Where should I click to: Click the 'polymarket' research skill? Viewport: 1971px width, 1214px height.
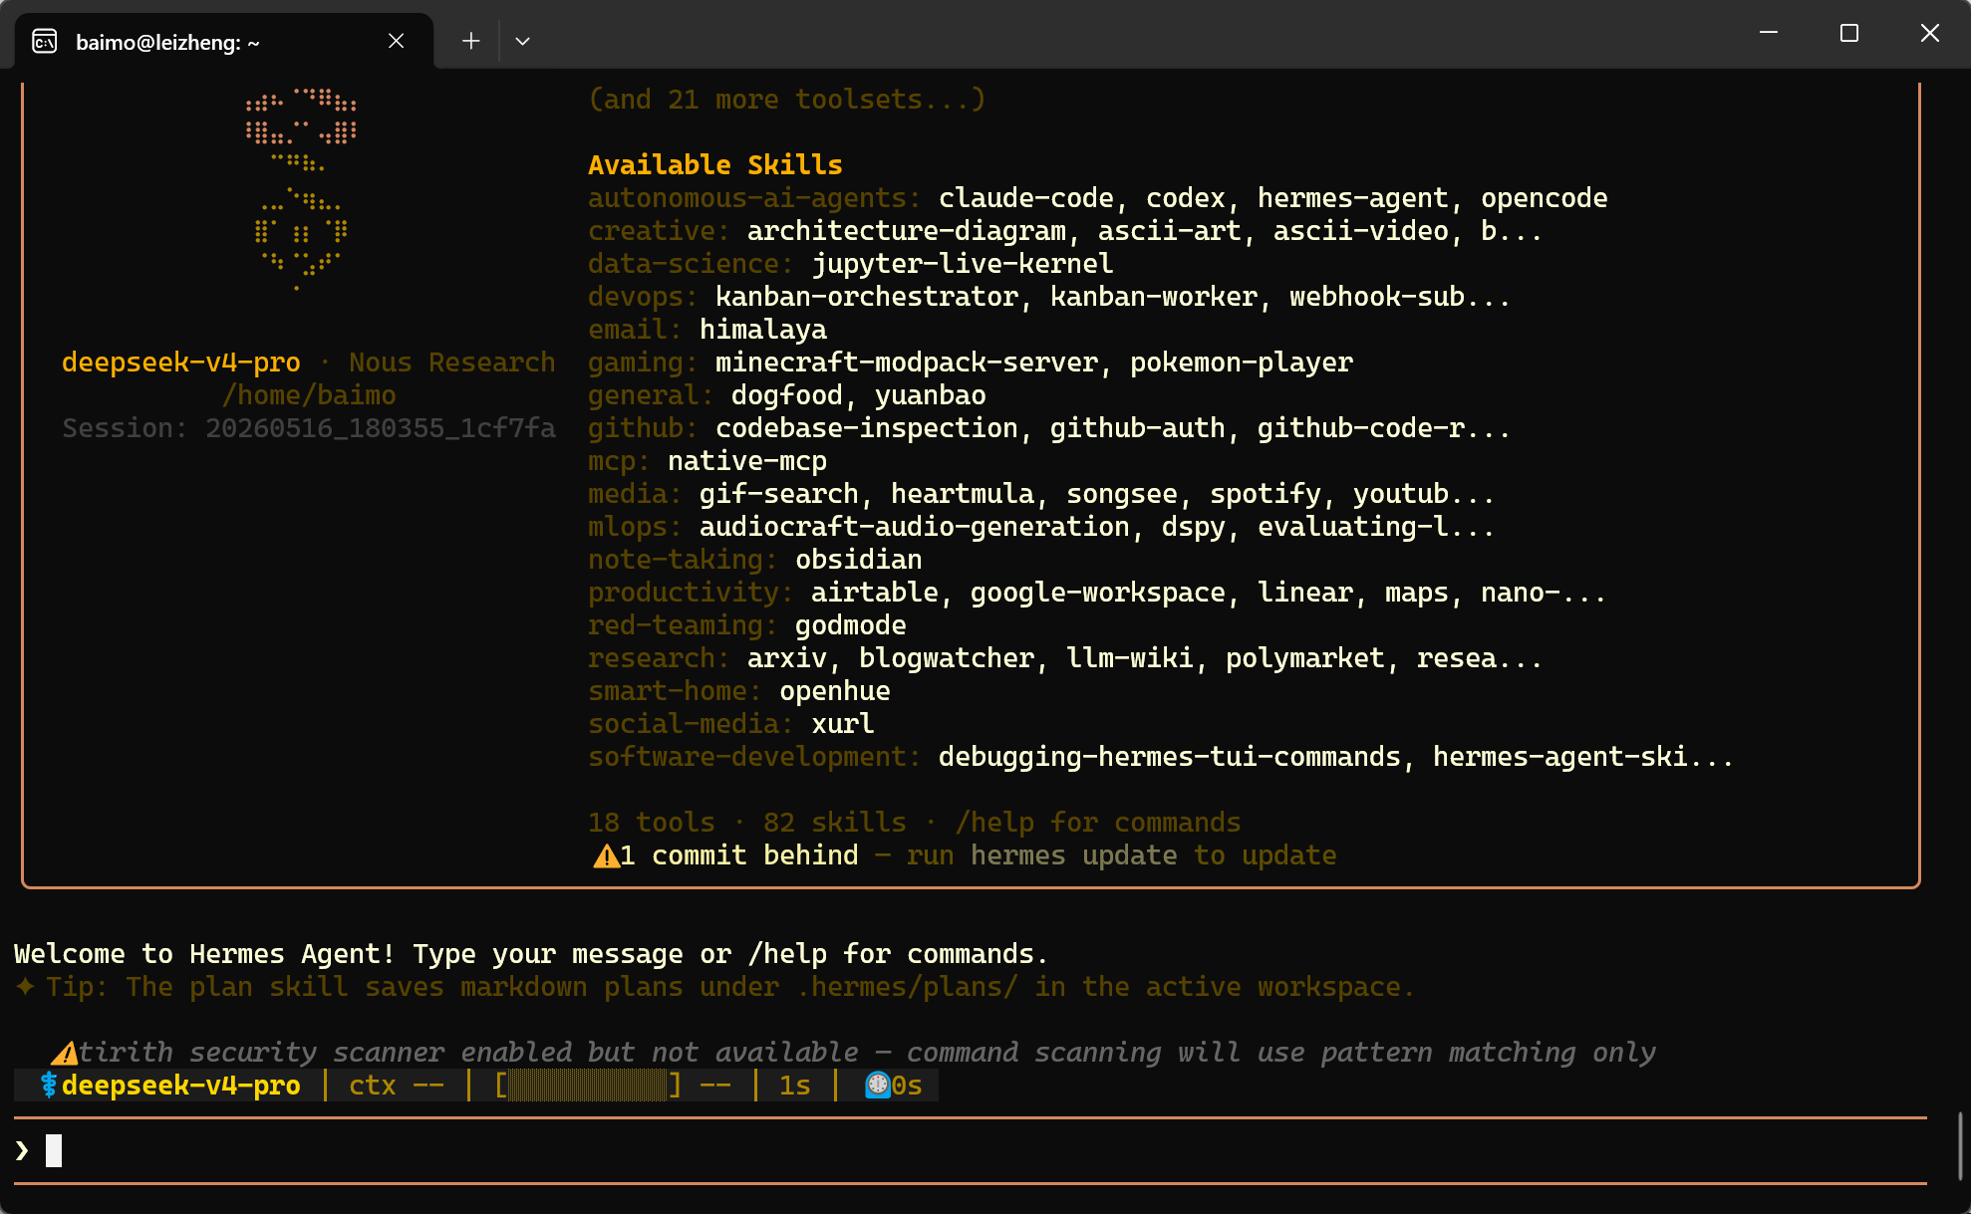[x=1305, y=658]
